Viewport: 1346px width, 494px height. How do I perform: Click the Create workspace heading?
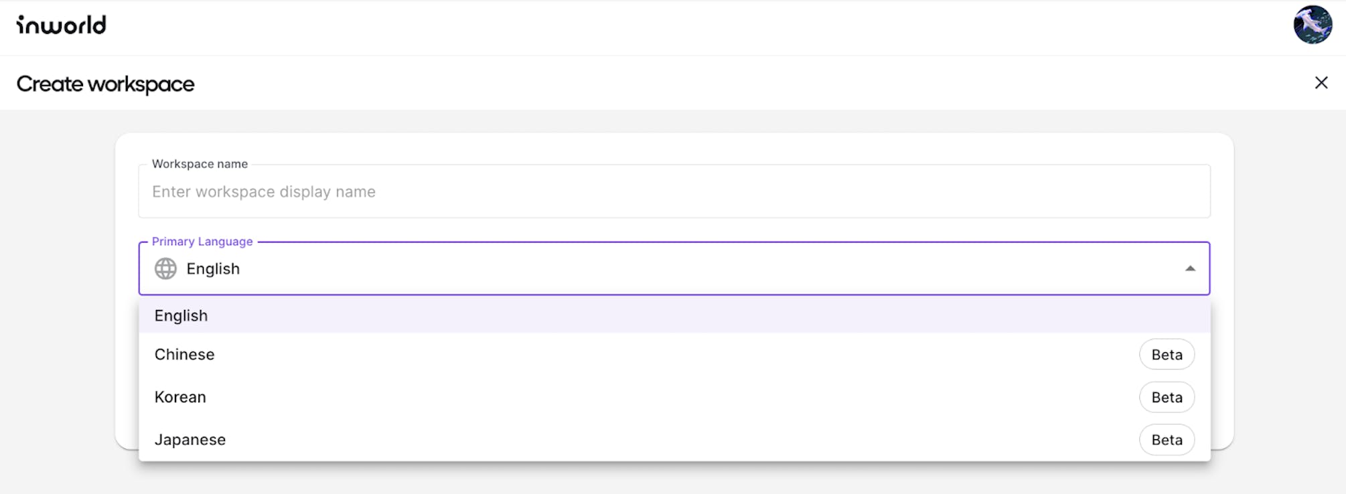[106, 84]
